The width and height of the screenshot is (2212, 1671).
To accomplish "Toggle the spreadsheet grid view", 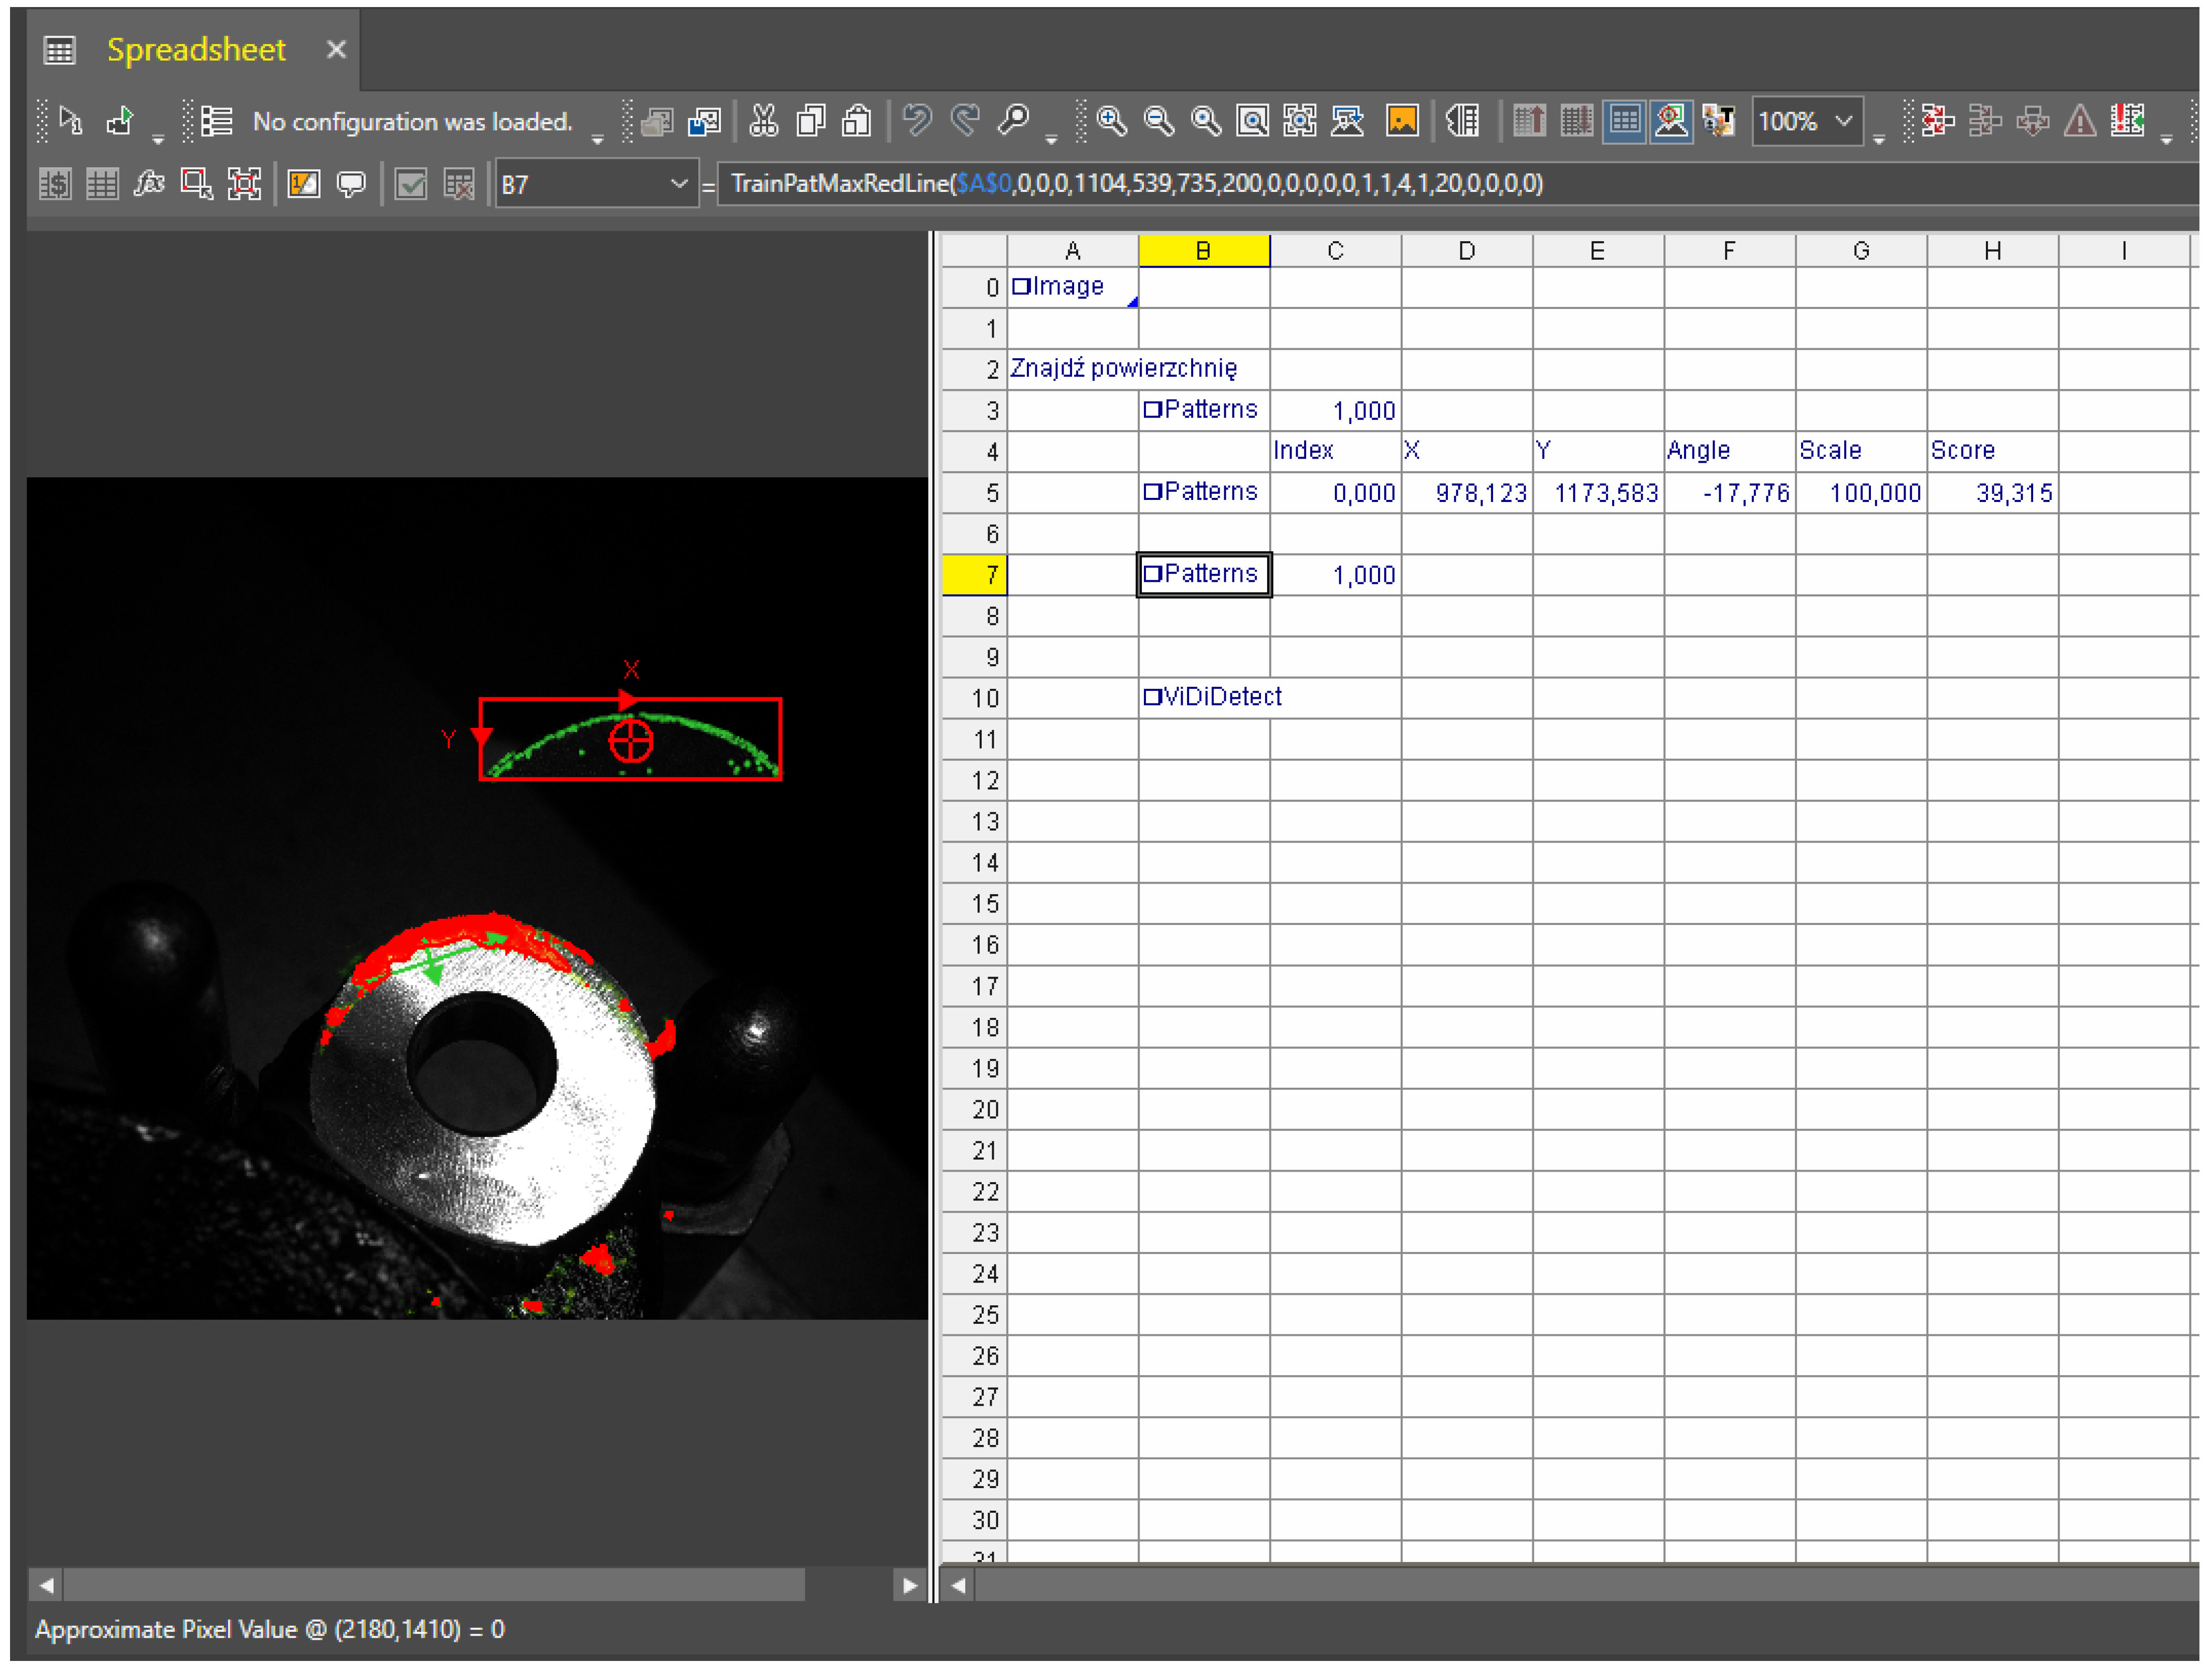I will click(x=1625, y=120).
